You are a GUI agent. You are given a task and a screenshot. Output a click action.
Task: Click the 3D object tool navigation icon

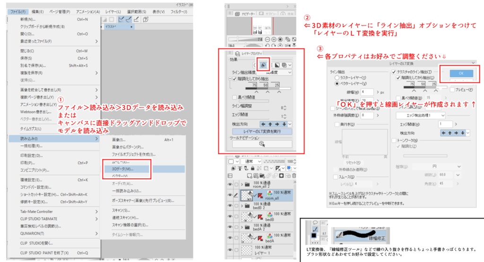coord(262,144)
